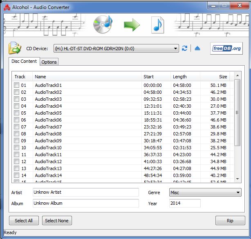
Task: Click the track list vertical scrollbar thumb
Action: point(238,113)
